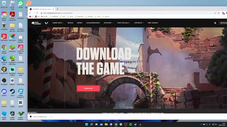Click the My Account button
Image resolution: width=227 pixels, height=127 pixels.
pyautogui.click(x=223, y=23)
